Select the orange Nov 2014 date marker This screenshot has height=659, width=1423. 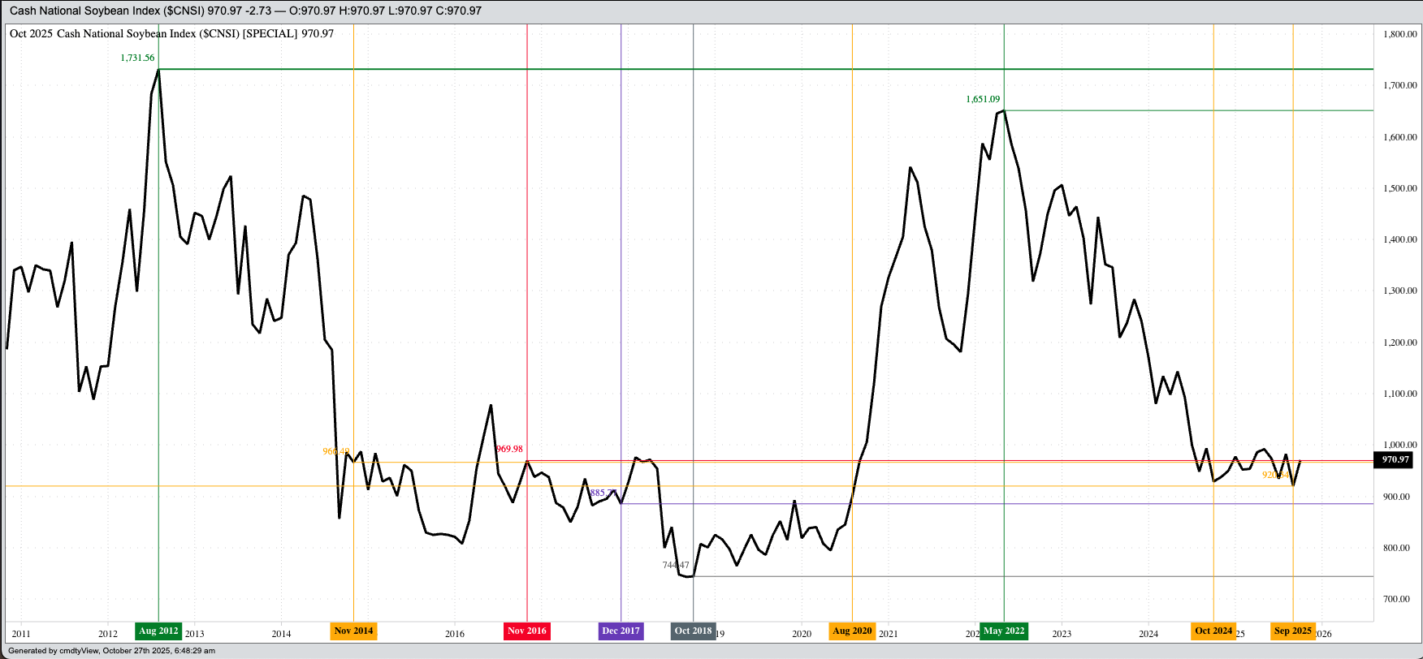tap(353, 631)
